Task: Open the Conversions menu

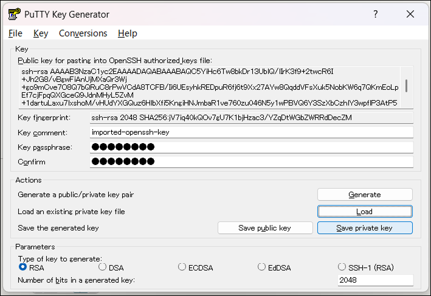Action: pos(83,33)
